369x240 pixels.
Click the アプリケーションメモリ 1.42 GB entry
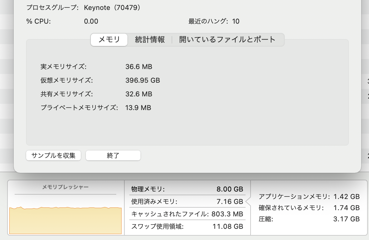[309, 196]
